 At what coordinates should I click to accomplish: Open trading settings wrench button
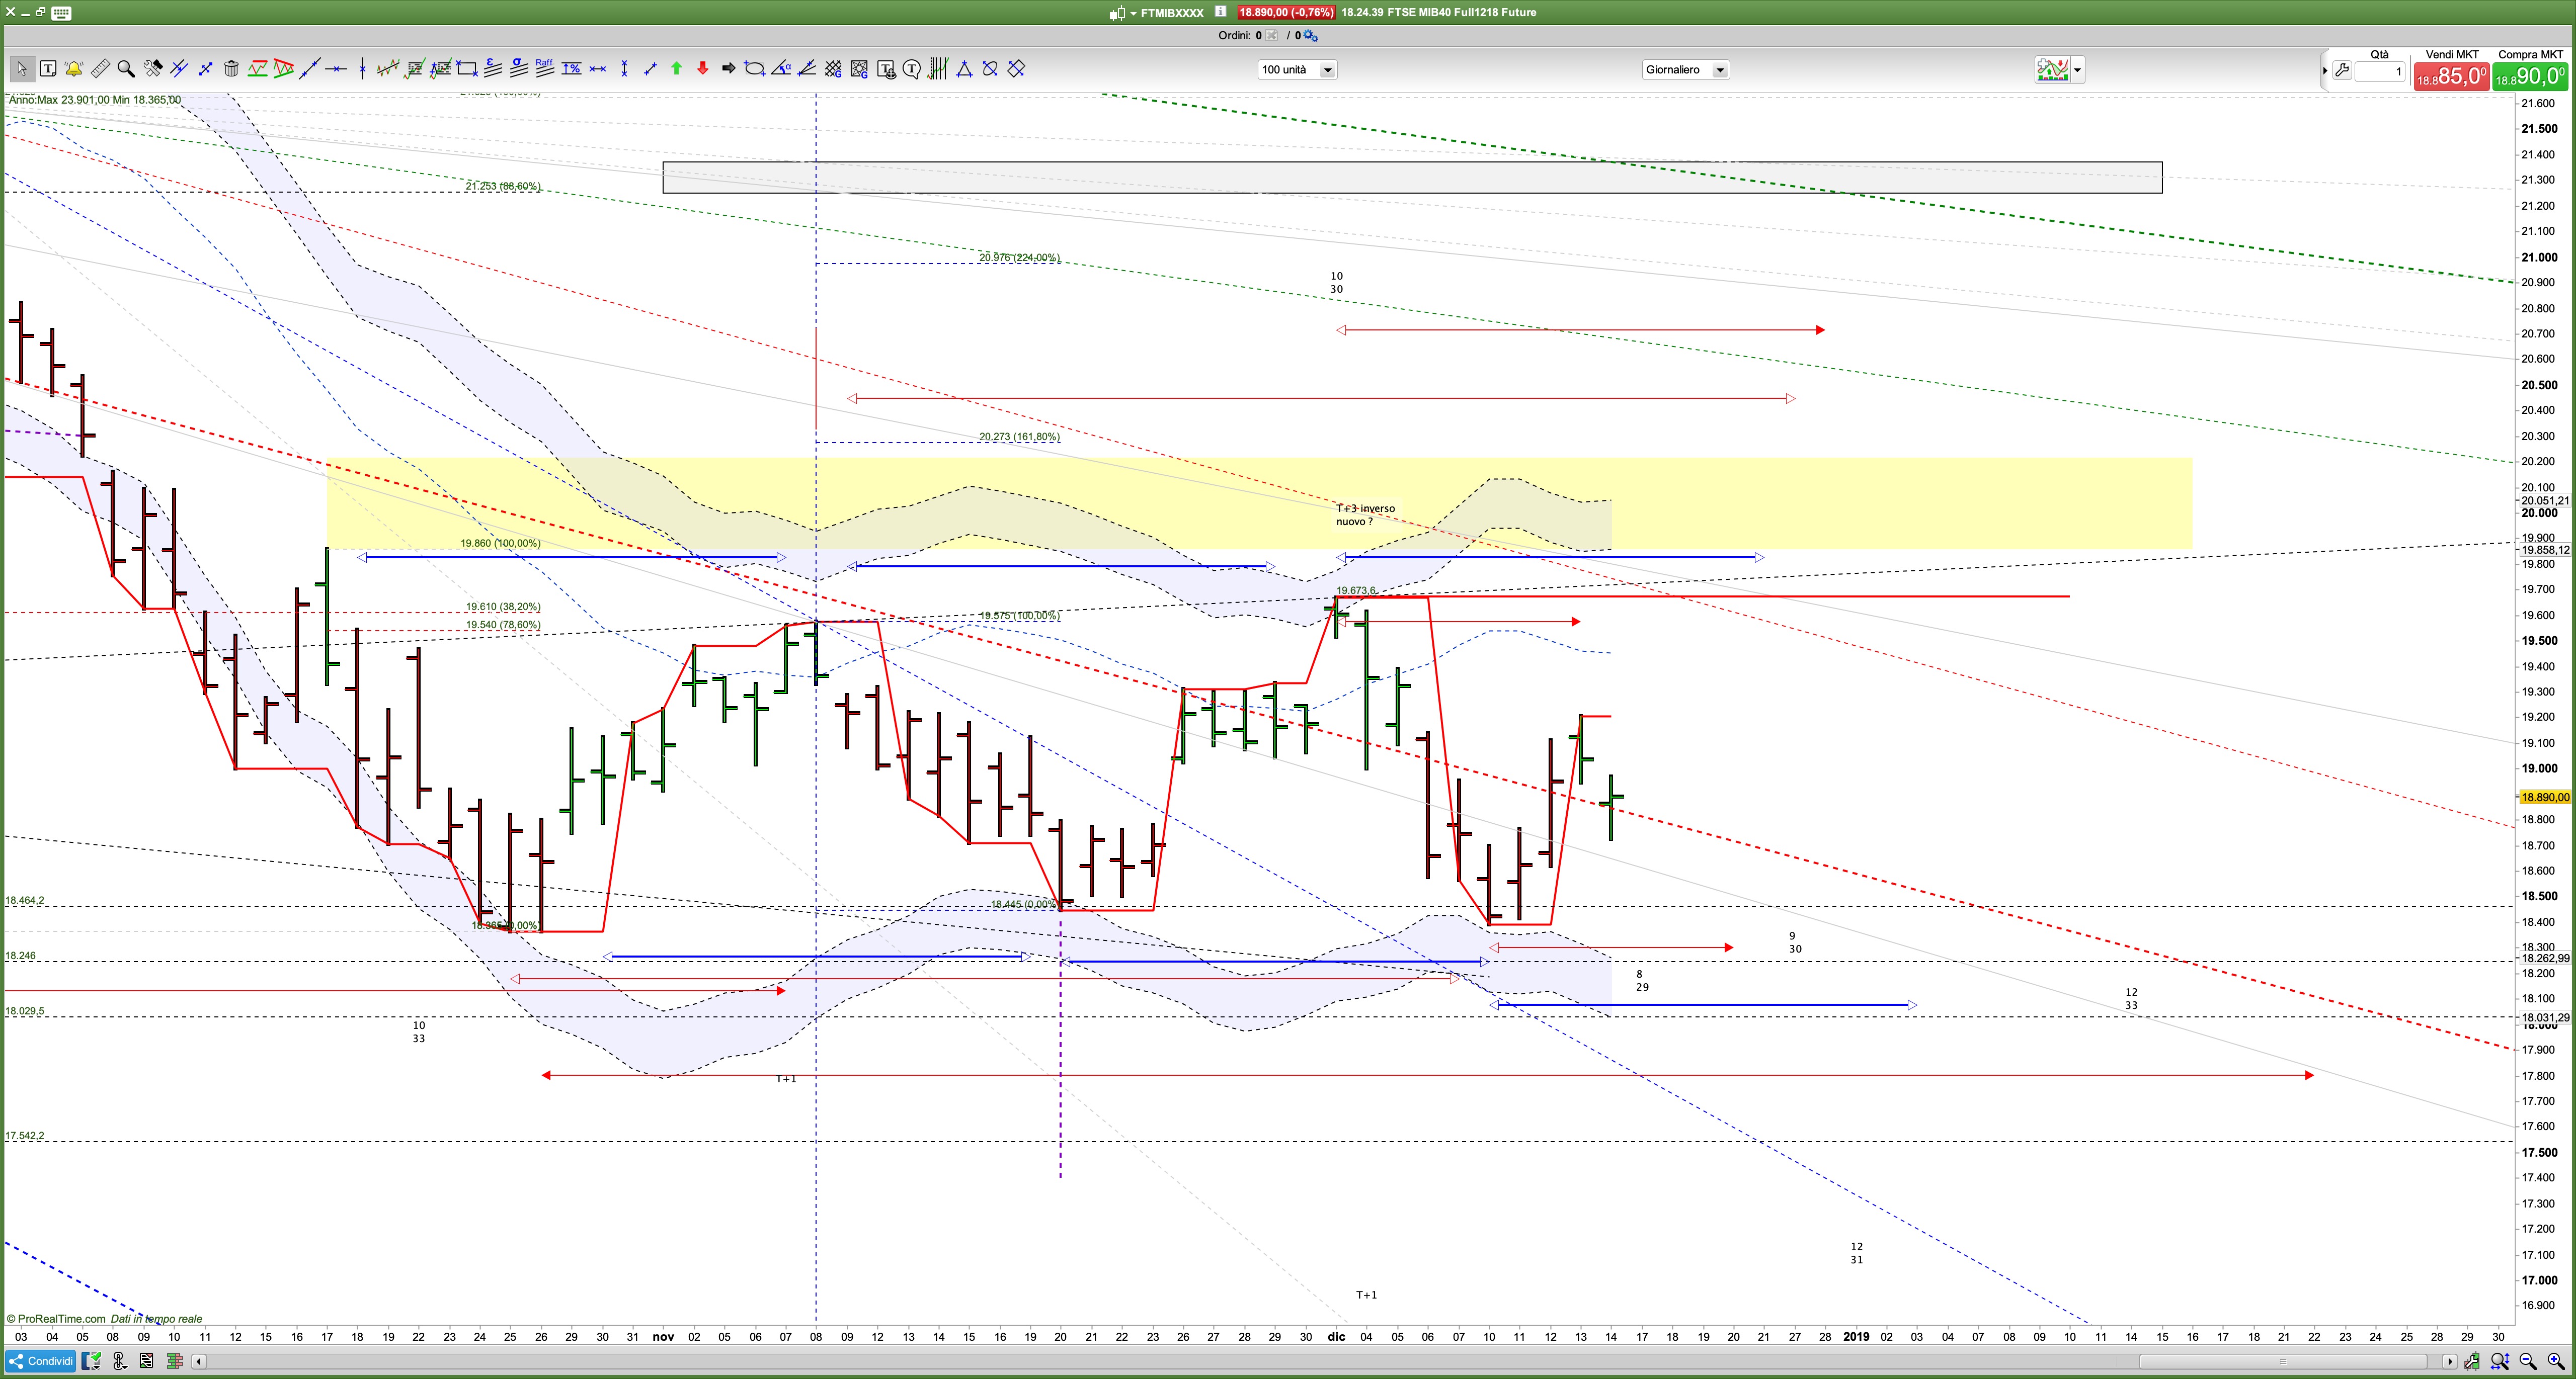pos(2342,71)
